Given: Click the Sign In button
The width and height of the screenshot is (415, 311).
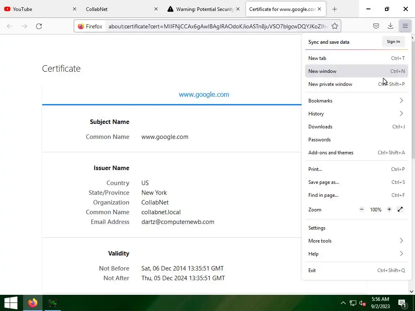Looking at the screenshot, I should [x=393, y=42].
